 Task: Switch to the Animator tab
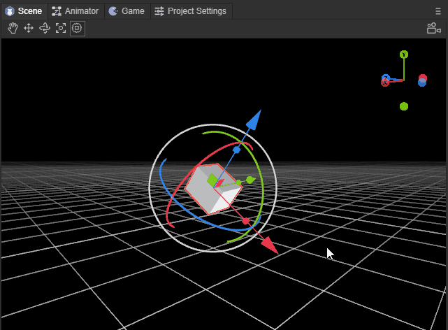point(75,11)
